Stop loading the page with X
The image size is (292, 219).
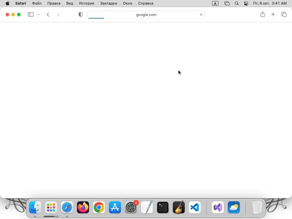point(201,15)
